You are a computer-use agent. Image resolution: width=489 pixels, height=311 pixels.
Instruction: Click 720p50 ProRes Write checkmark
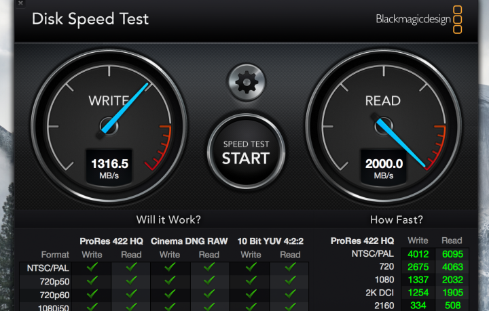coord(92,281)
